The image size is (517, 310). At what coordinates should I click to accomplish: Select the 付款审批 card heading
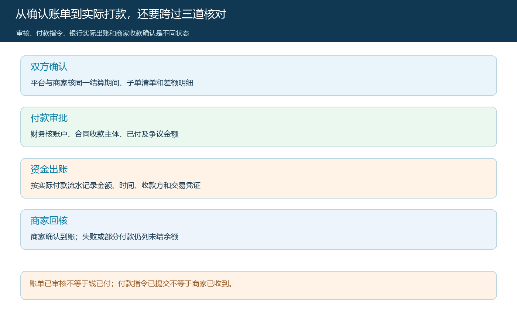coord(49,118)
